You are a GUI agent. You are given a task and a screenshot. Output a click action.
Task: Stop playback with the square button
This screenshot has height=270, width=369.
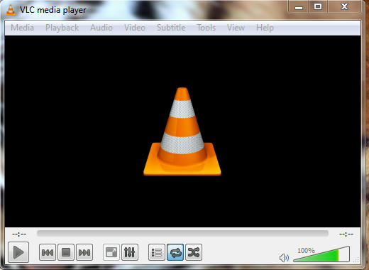click(x=66, y=252)
